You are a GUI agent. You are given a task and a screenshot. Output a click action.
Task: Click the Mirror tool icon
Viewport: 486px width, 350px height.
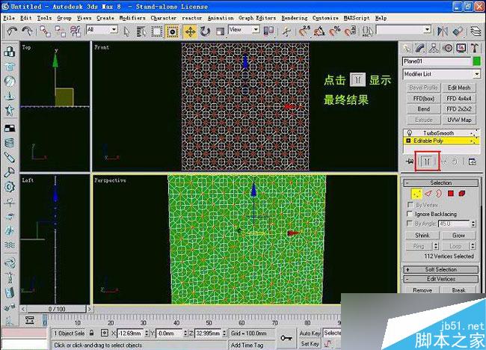tap(443, 31)
